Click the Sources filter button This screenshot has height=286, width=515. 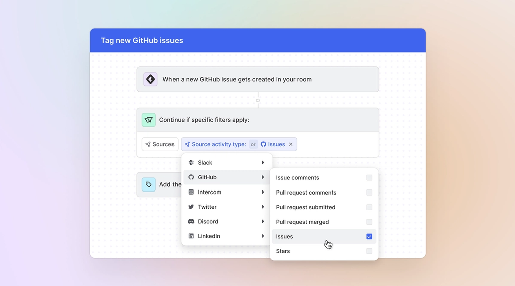tap(160, 144)
